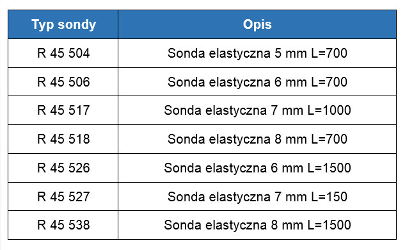This screenshot has height=250, width=405.
Task: Select the R 45 517 cell
Action: coord(63,110)
